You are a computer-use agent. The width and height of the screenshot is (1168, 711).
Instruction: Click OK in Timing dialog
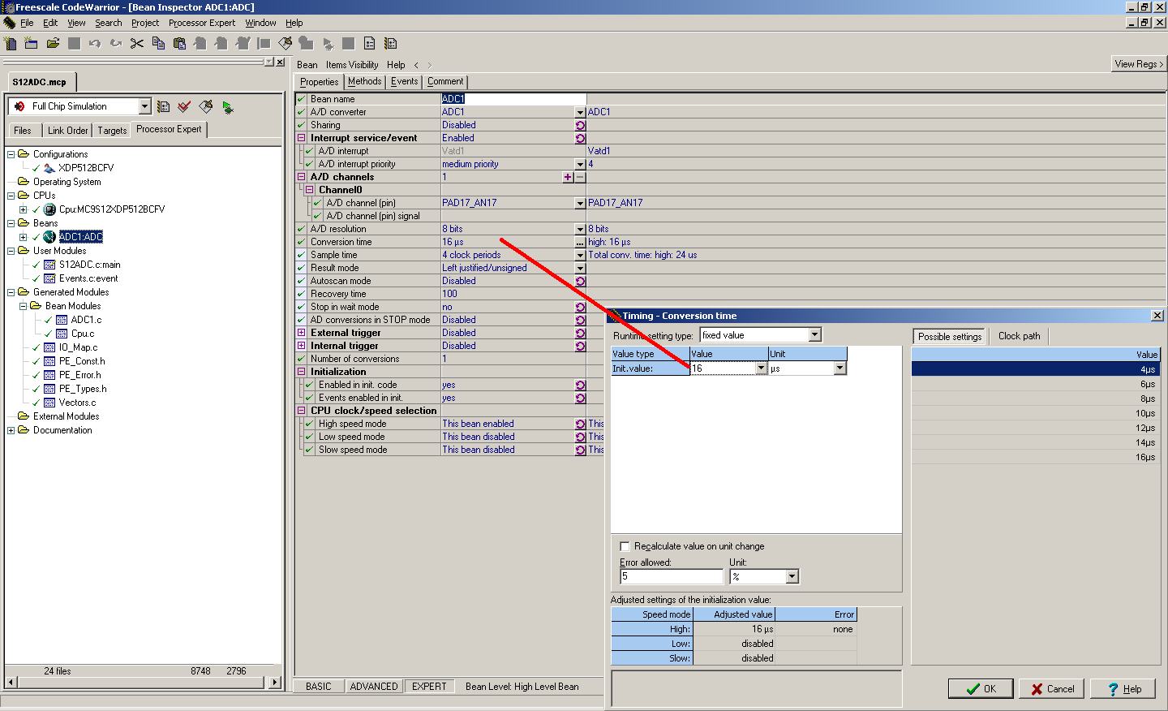[x=981, y=688]
